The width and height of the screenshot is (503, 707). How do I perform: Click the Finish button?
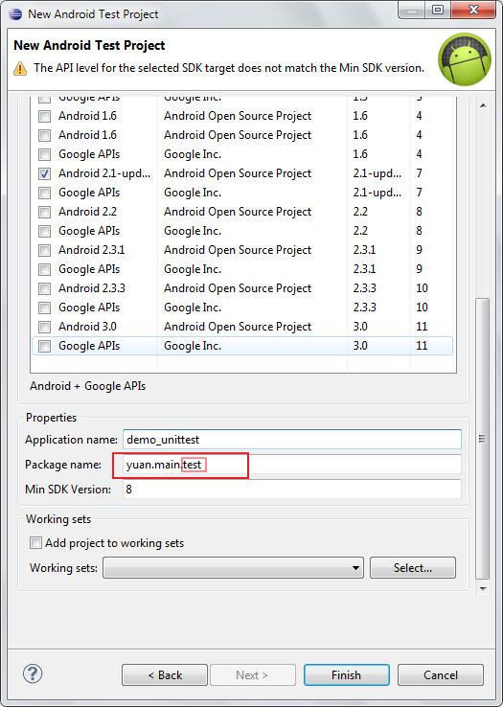pos(347,675)
